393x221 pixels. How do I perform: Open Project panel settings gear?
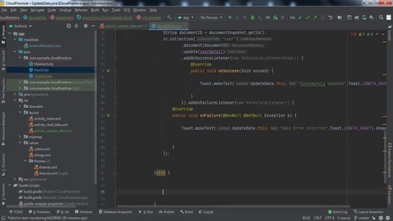pyautogui.click(x=86, y=26)
